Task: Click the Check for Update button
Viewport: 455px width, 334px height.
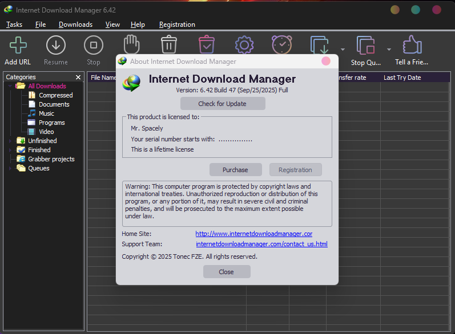Action: tap(223, 104)
